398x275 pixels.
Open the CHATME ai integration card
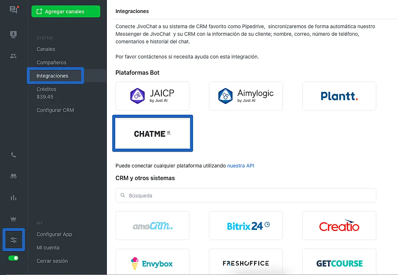point(152,133)
